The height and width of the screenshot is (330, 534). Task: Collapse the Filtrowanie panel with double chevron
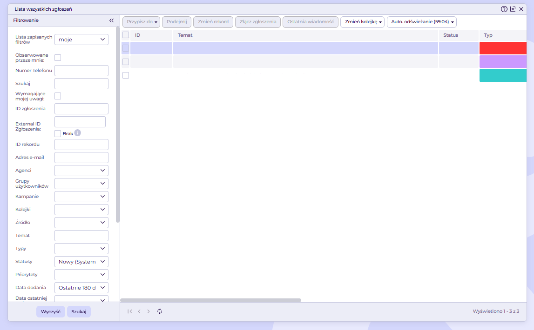point(111,20)
